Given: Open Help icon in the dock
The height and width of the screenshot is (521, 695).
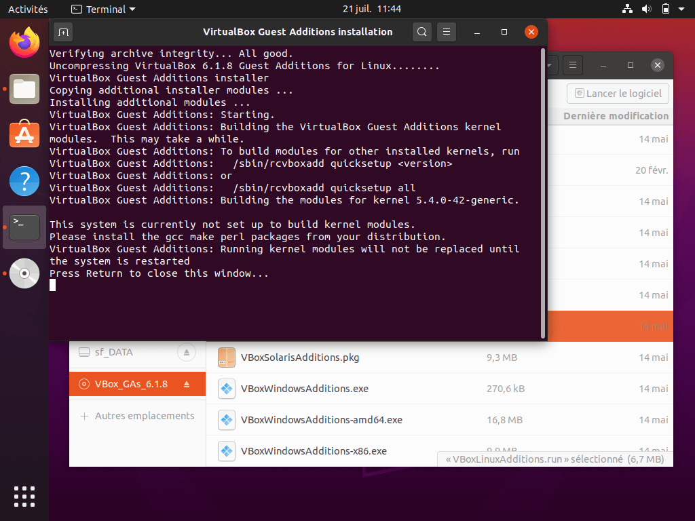Looking at the screenshot, I should coord(24,180).
